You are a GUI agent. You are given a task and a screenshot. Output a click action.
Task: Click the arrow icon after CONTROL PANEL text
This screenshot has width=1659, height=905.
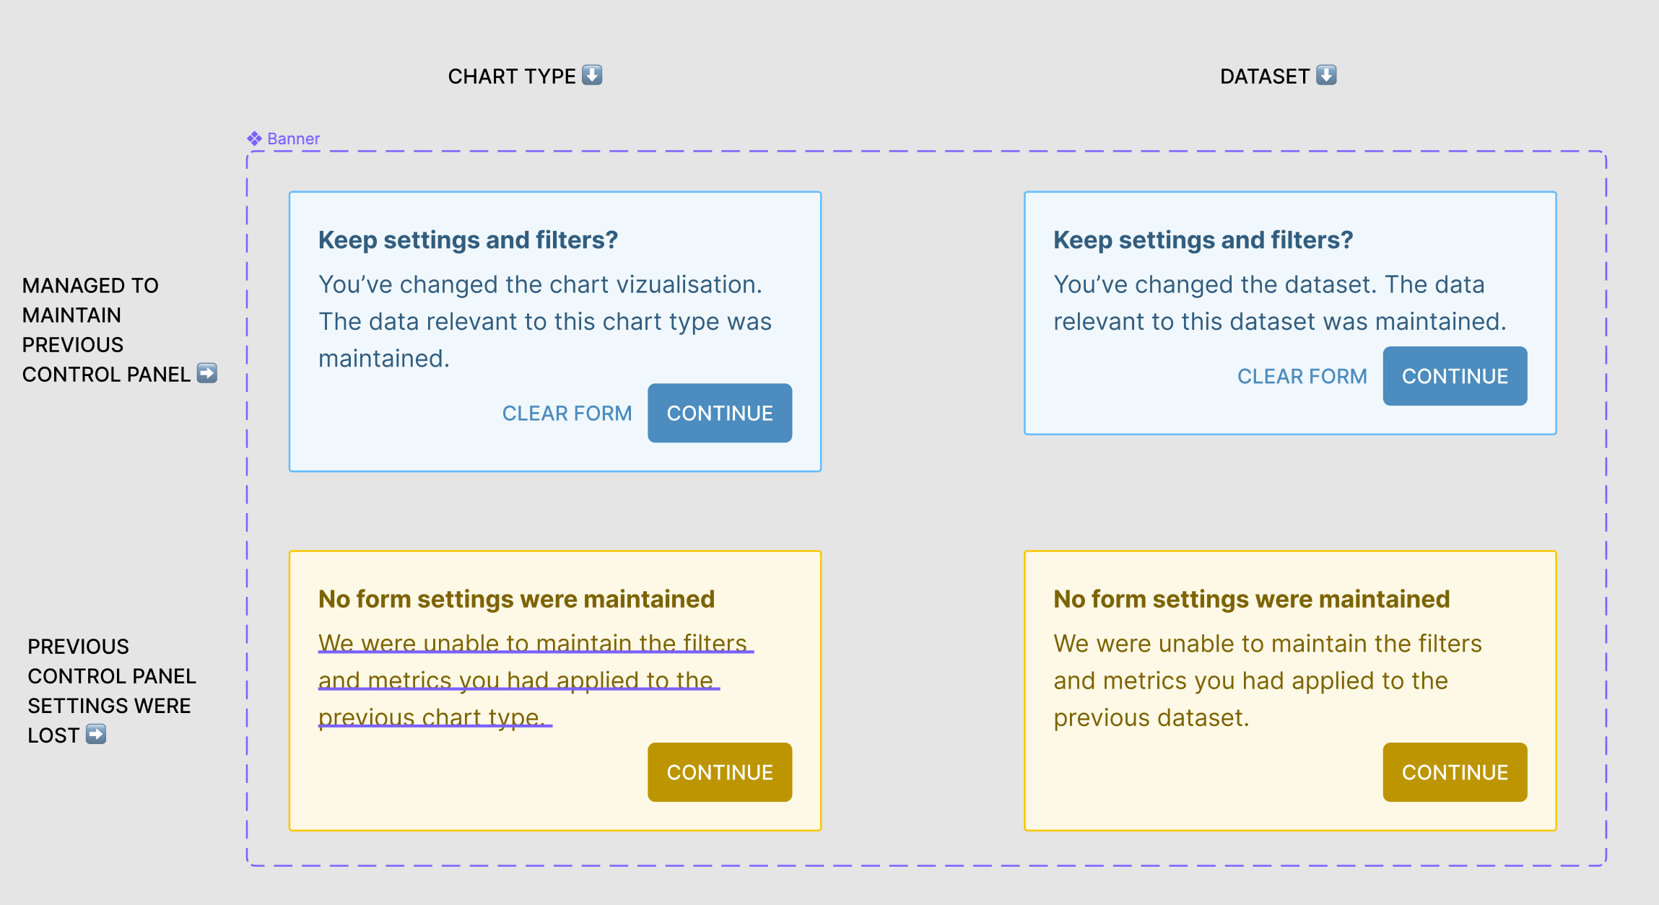(208, 374)
